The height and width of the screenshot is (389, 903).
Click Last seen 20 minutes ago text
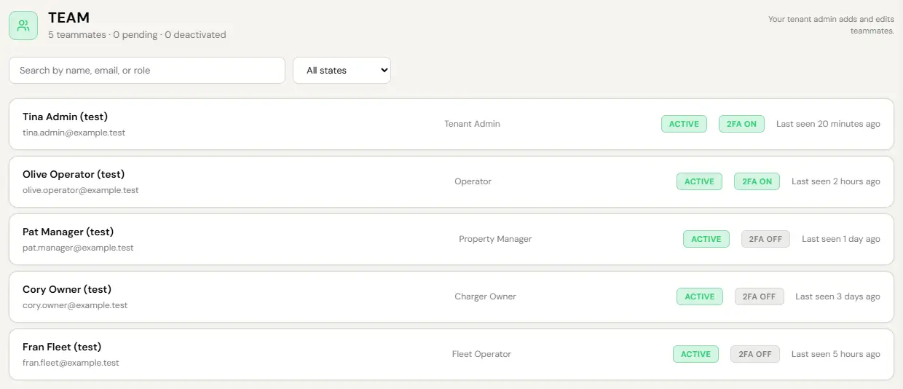828,124
